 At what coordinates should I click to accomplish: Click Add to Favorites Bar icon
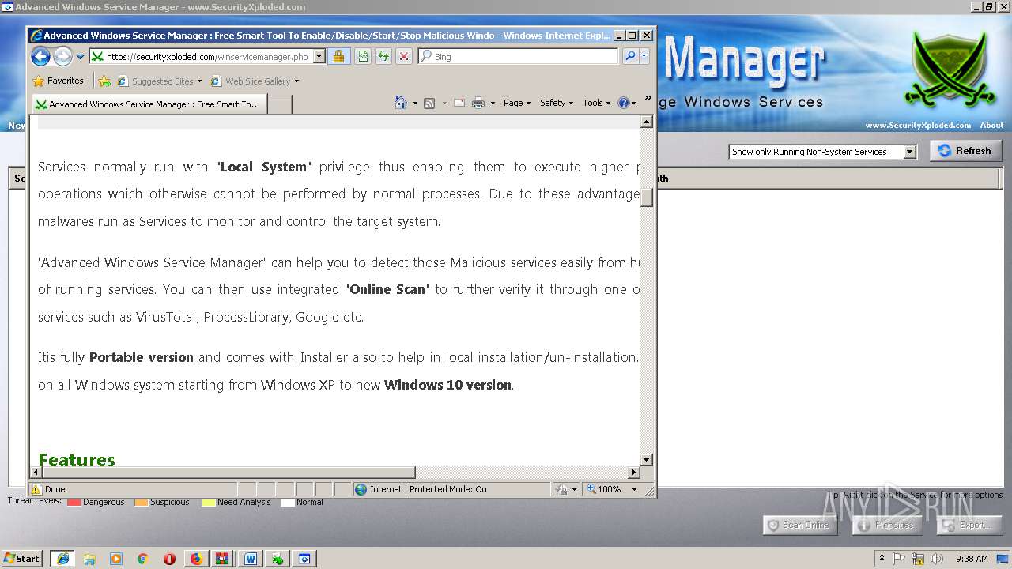(104, 81)
